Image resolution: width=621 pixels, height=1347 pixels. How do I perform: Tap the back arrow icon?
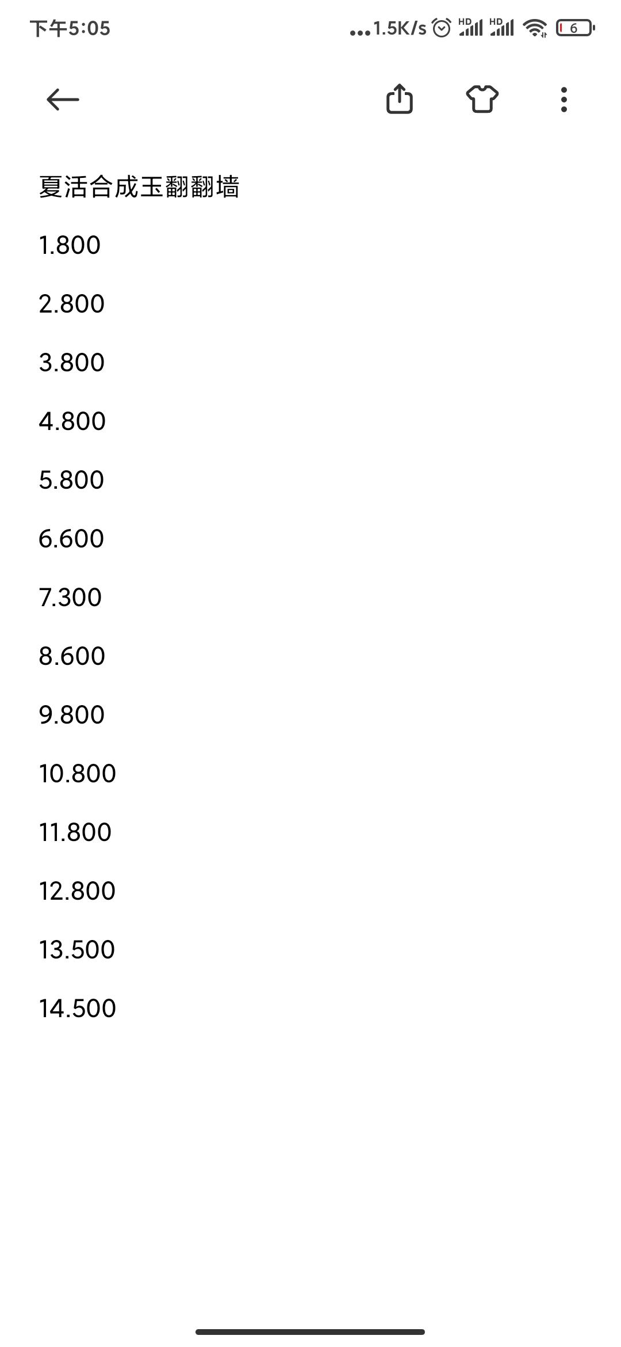tap(63, 100)
